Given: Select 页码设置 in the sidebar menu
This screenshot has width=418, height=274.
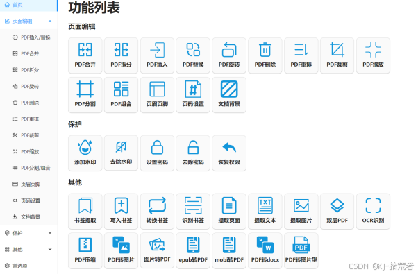Looking at the screenshot, I should click(28, 200).
